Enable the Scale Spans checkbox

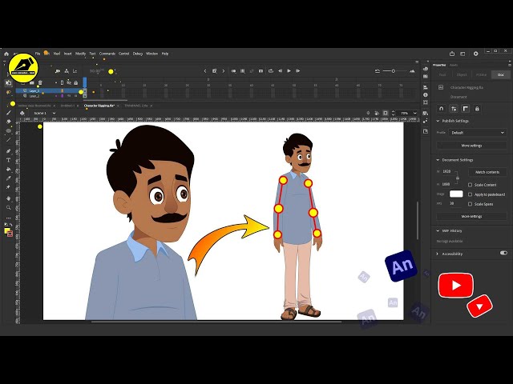pyautogui.click(x=471, y=204)
